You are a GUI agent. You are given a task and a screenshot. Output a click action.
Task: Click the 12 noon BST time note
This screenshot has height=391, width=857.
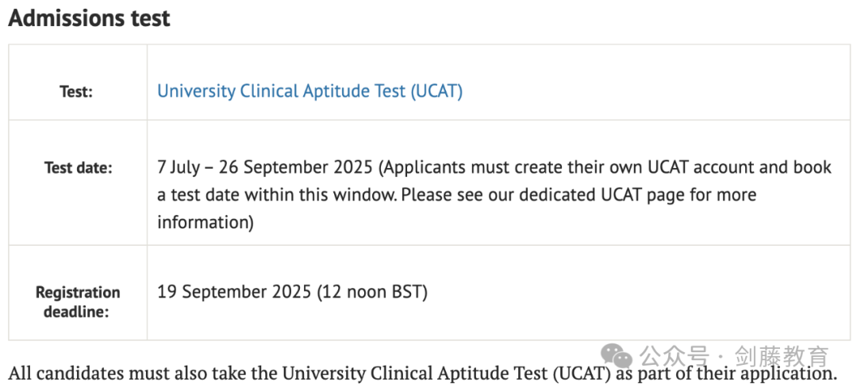click(x=372, y=292)
